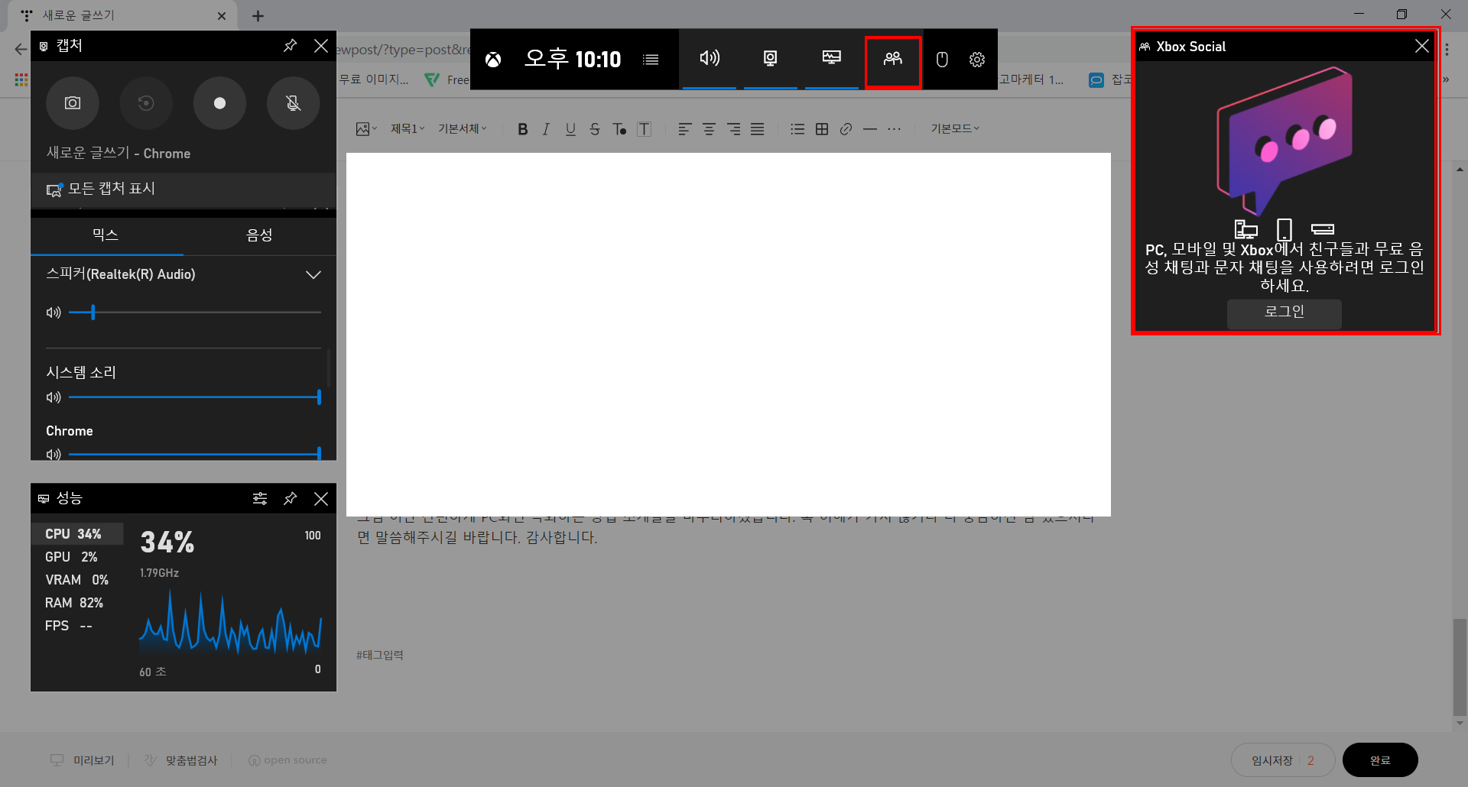Open Show all captures link
1468x787 pixels.
click(x=183, y=189)
